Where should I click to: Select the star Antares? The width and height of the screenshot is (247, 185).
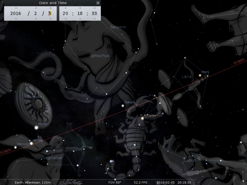(142, 118)
